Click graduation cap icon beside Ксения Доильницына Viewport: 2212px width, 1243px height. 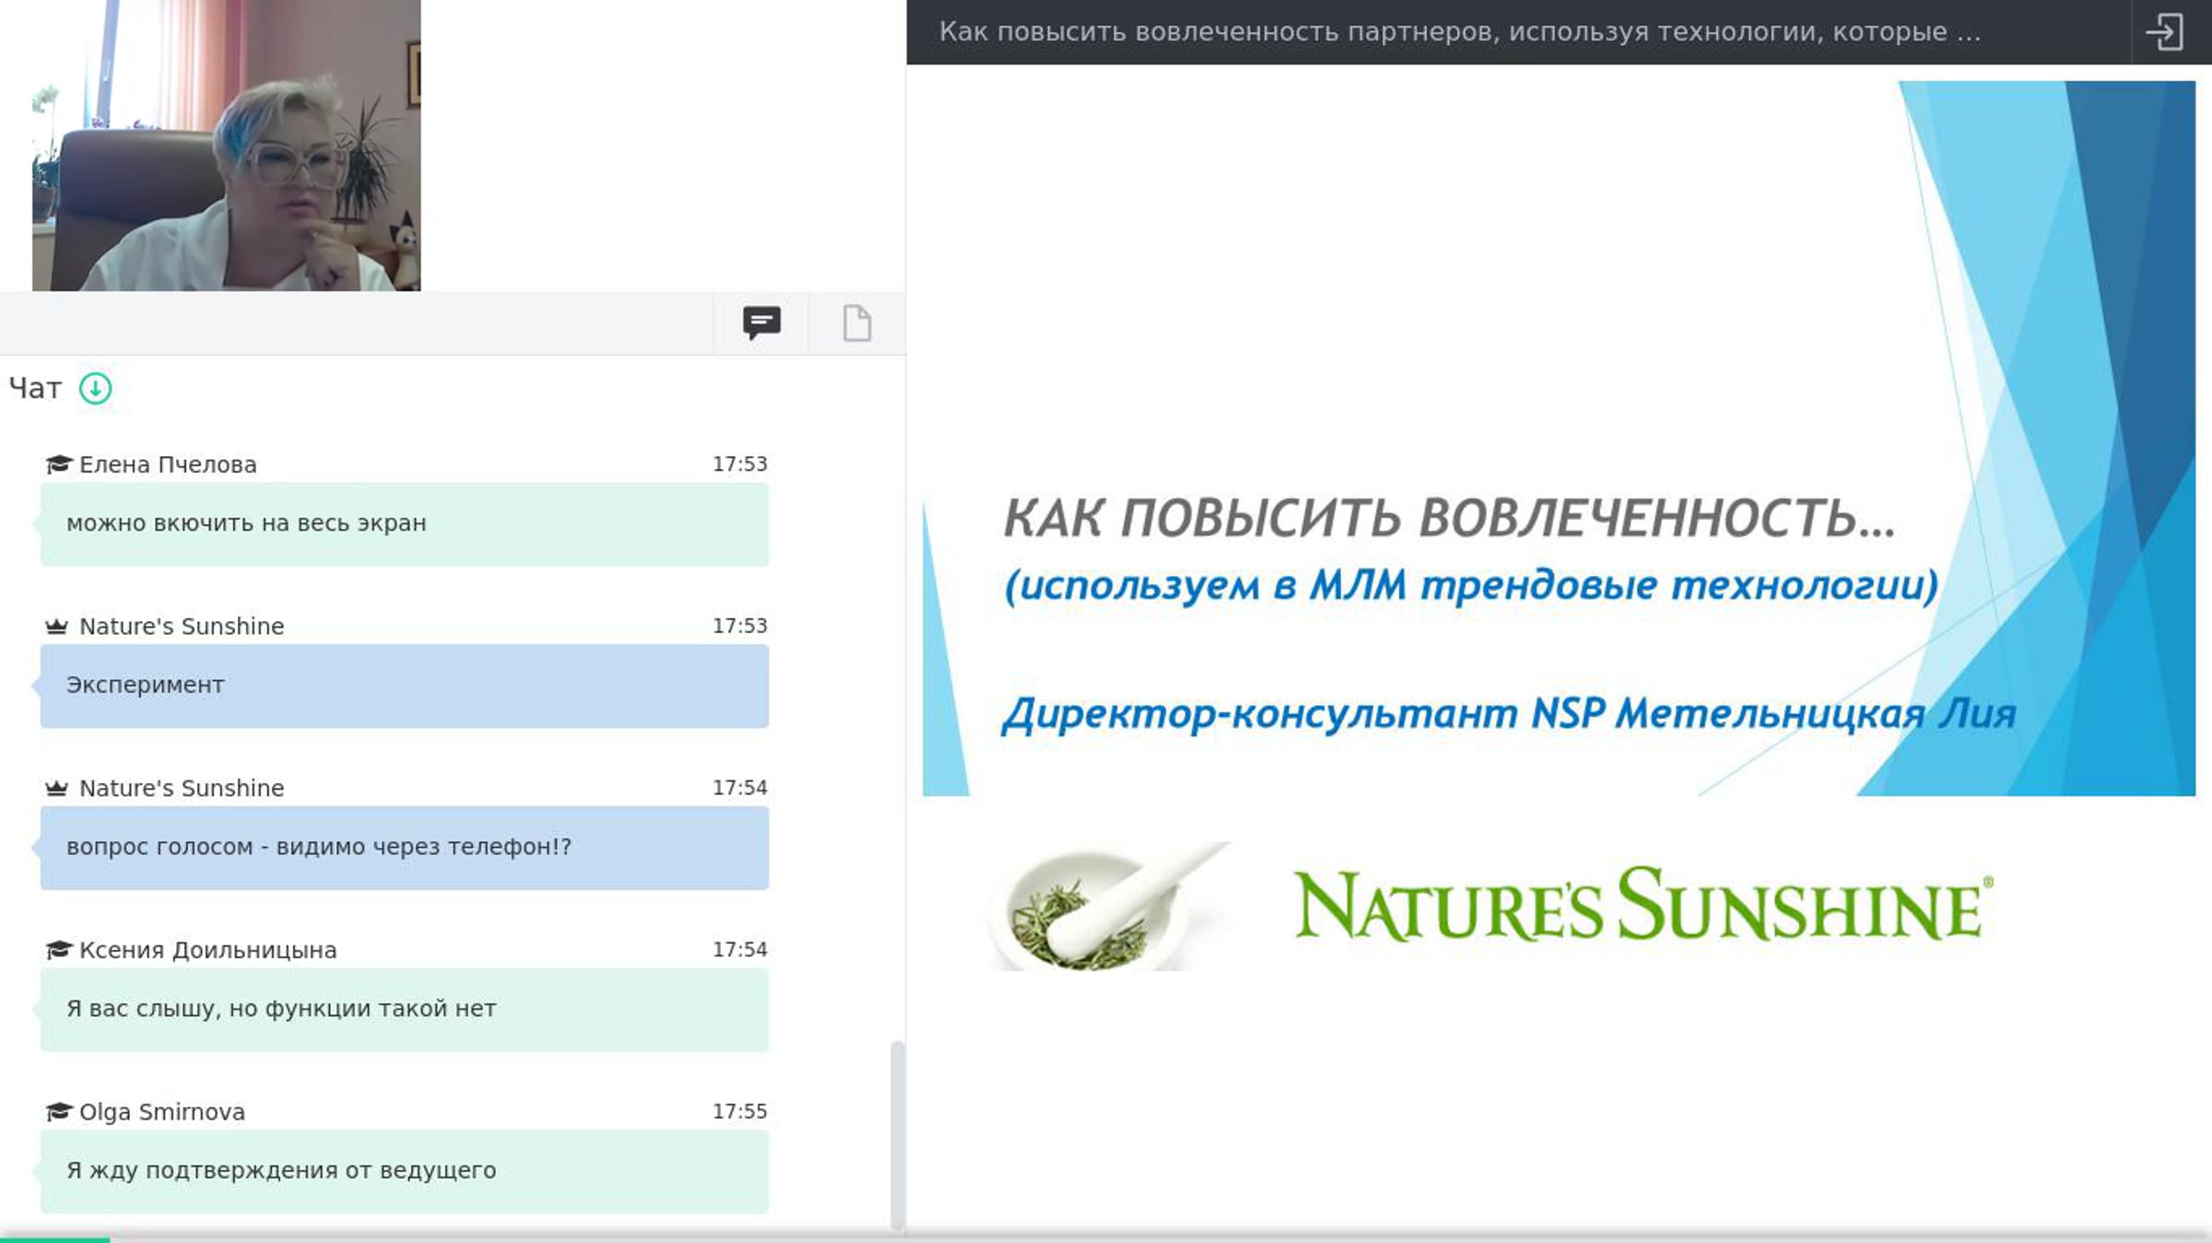pos(58,949)
